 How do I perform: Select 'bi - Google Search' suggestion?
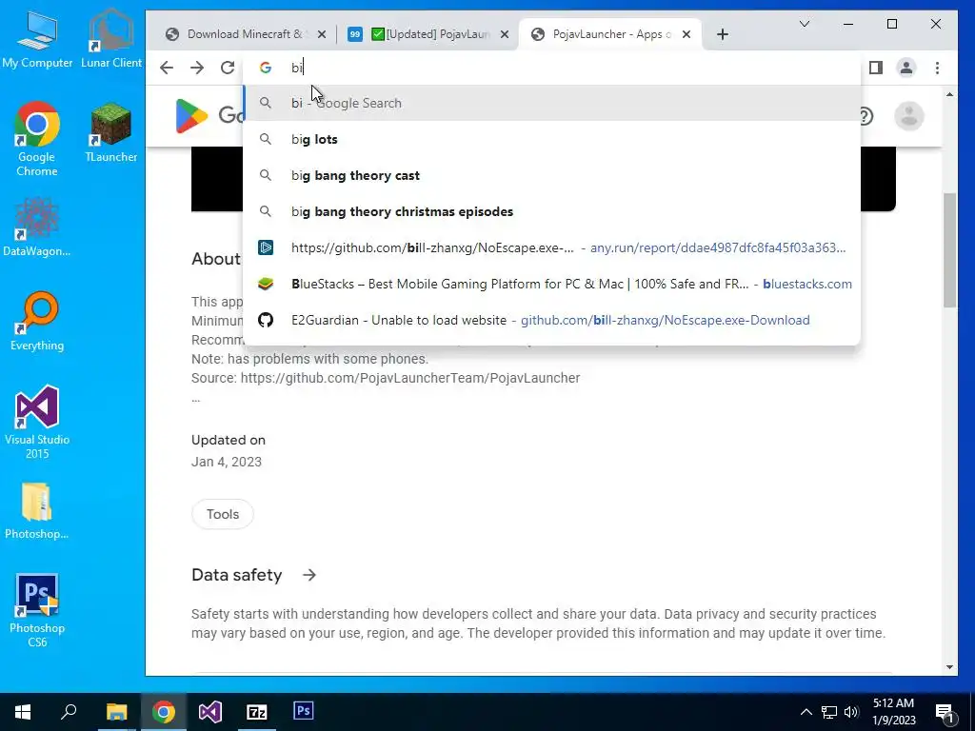tap(552, 103)
